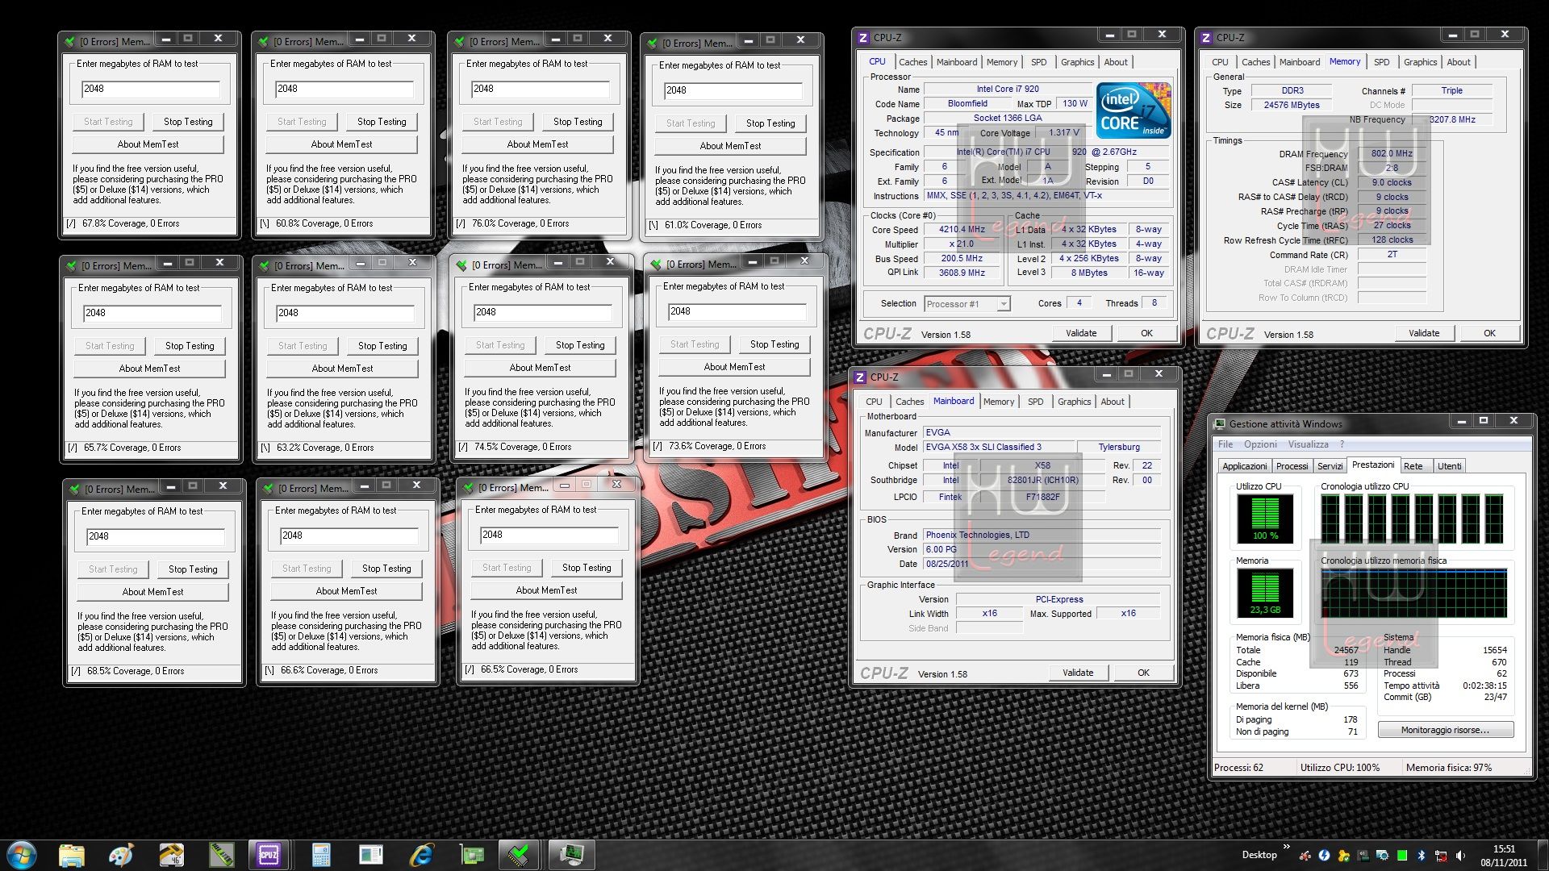Stop Testing in MemTest with 76.0% coverage
This screenshot has height=871, width=1549.
578,122
